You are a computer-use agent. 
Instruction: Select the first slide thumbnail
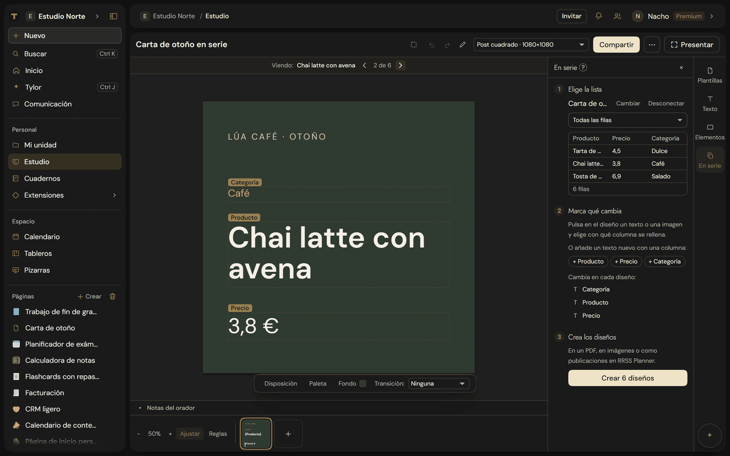point(256,434)
